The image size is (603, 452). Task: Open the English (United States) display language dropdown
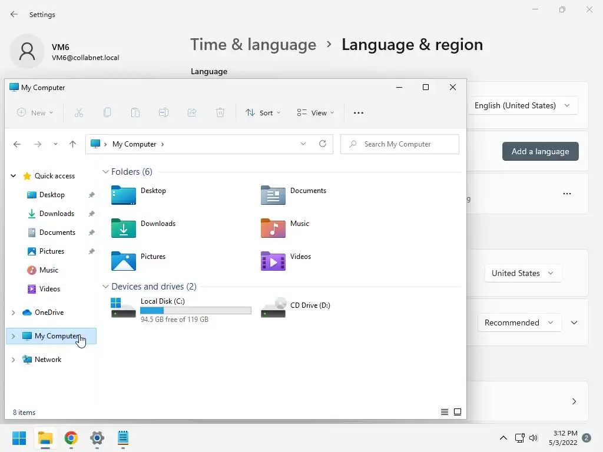(x=523, y=105)
